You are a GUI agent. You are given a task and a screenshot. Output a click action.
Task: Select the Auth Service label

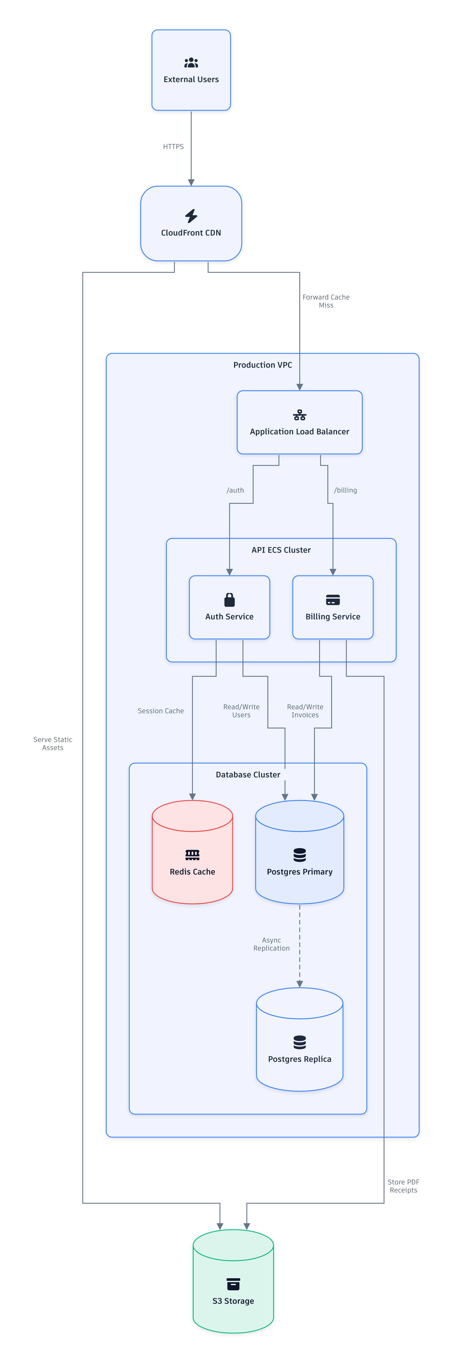coord(230,616)
